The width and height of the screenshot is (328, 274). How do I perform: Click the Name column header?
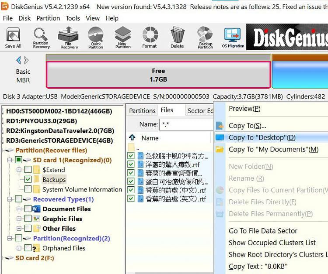click(x=150, y=138)
